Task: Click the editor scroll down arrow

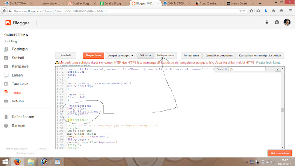Action: pos(283,147)
